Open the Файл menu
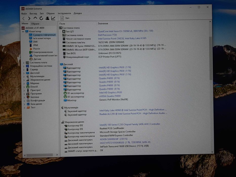The width and height of the screenshot is (236, 177). click(x=24, y=14)
